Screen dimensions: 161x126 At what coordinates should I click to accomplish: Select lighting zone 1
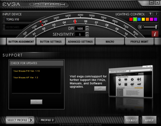tap(151, 14)
